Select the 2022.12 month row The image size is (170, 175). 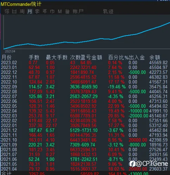[84, 72]
